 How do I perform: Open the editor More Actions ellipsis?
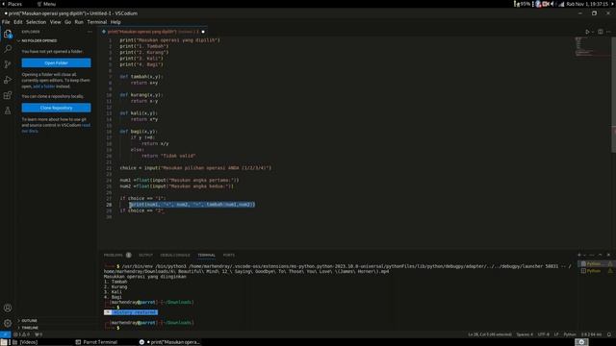point(608,32)
